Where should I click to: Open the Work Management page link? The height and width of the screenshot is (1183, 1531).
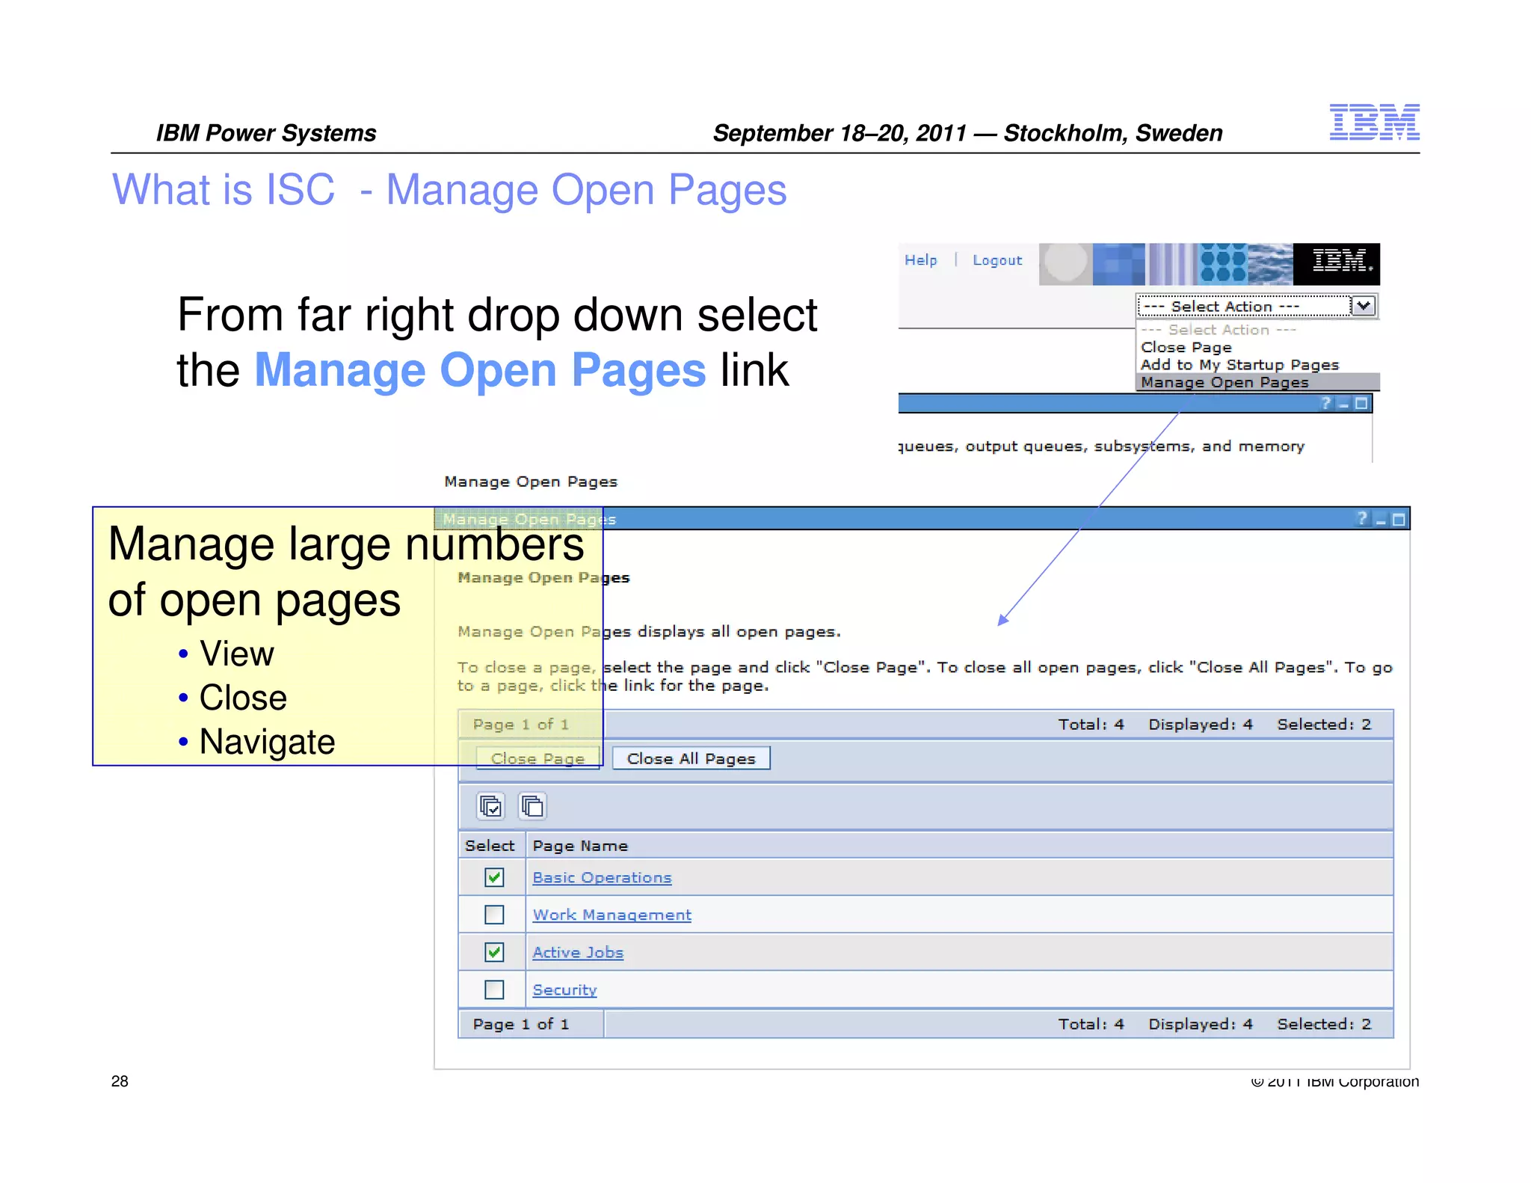coord(612,915)
